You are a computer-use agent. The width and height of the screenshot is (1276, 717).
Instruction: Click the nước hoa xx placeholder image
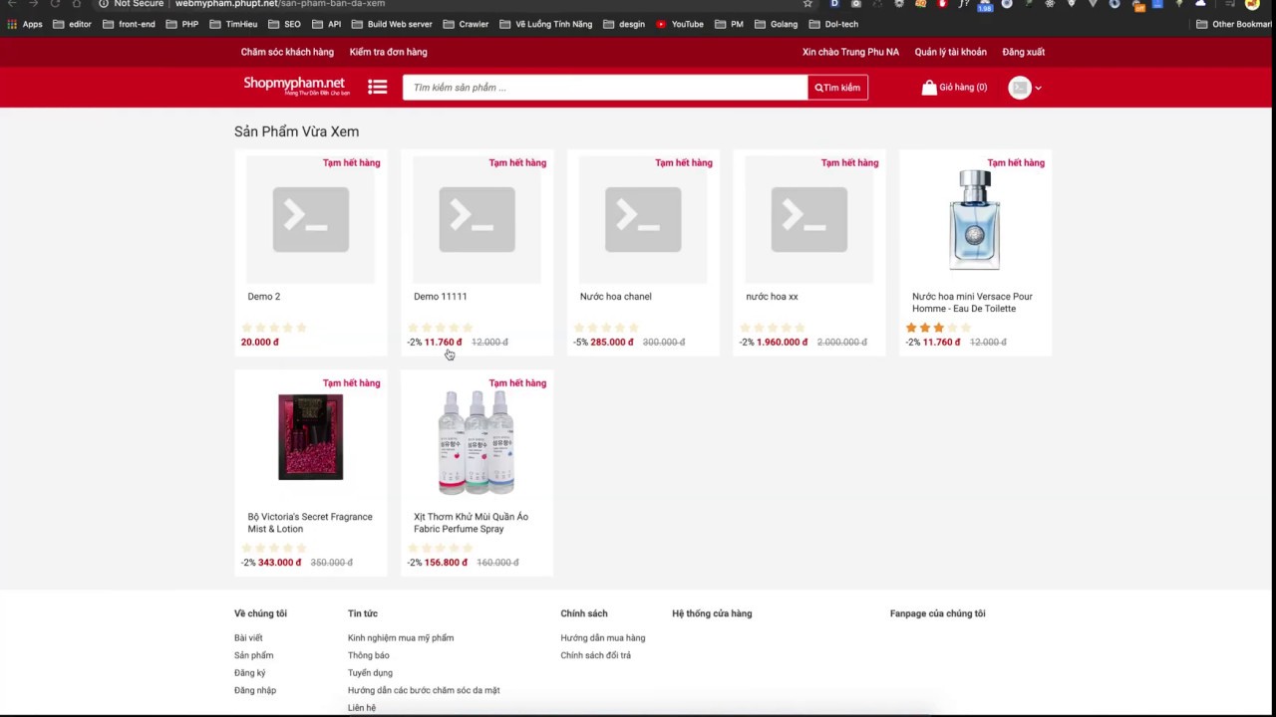pos(809,219)
